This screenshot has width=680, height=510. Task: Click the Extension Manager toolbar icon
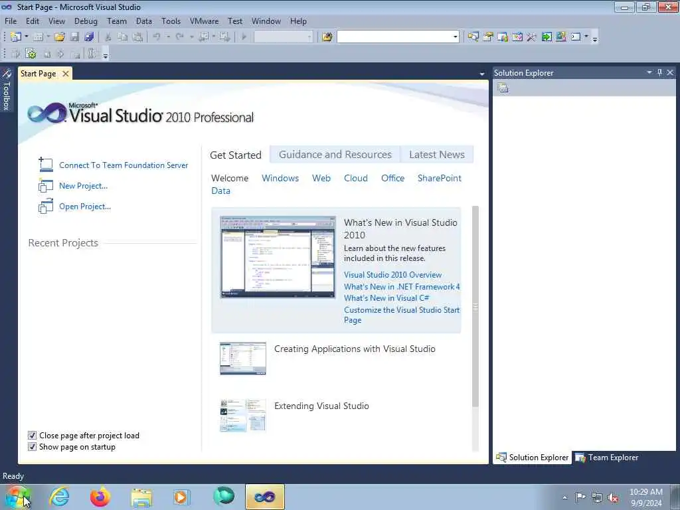560,37
